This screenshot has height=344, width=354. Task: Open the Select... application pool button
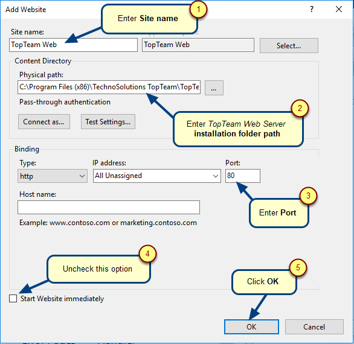289,46
